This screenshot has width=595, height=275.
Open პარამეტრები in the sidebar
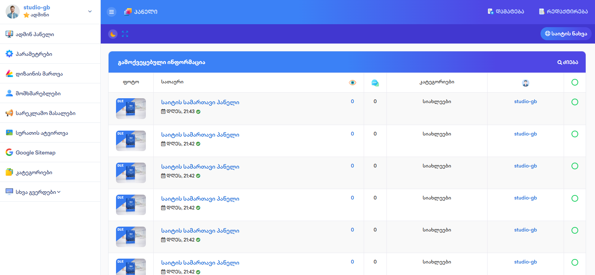[x=34, y=54]
